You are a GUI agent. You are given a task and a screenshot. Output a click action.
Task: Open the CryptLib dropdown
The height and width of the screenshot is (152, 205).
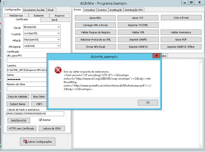tap(58, 33)
